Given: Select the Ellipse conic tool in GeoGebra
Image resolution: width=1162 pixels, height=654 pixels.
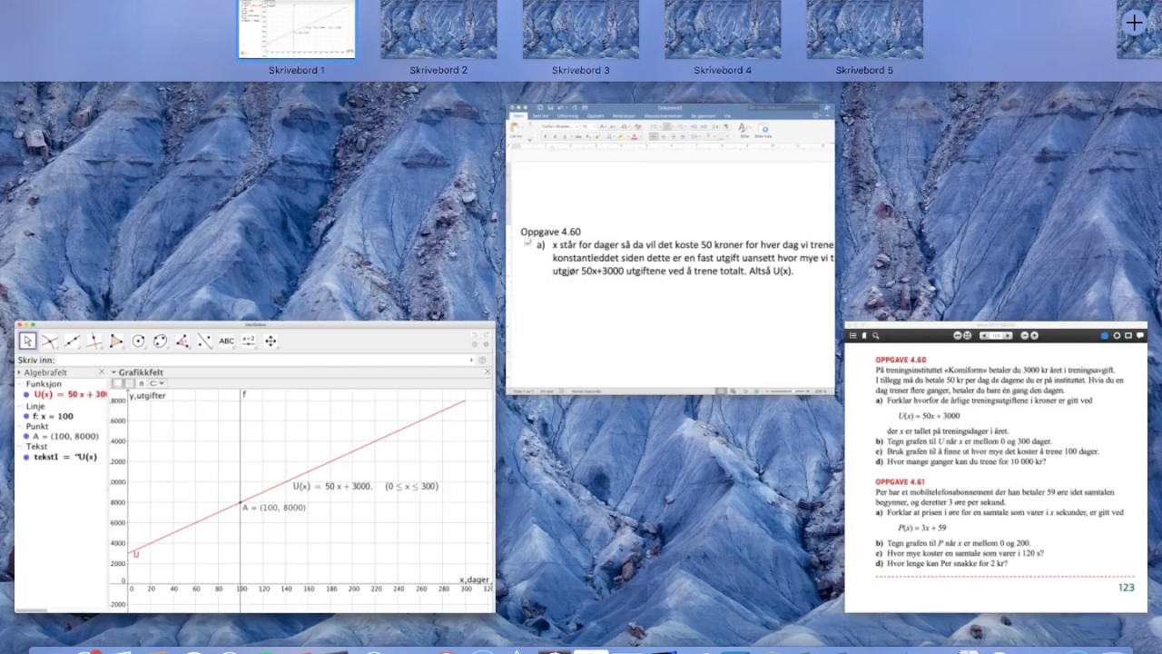Looking at the screenshot, I should click(160, 342).
